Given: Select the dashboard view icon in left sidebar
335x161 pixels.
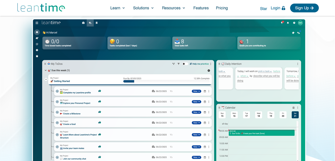Looking at the screenshot, I should point(37,32).
